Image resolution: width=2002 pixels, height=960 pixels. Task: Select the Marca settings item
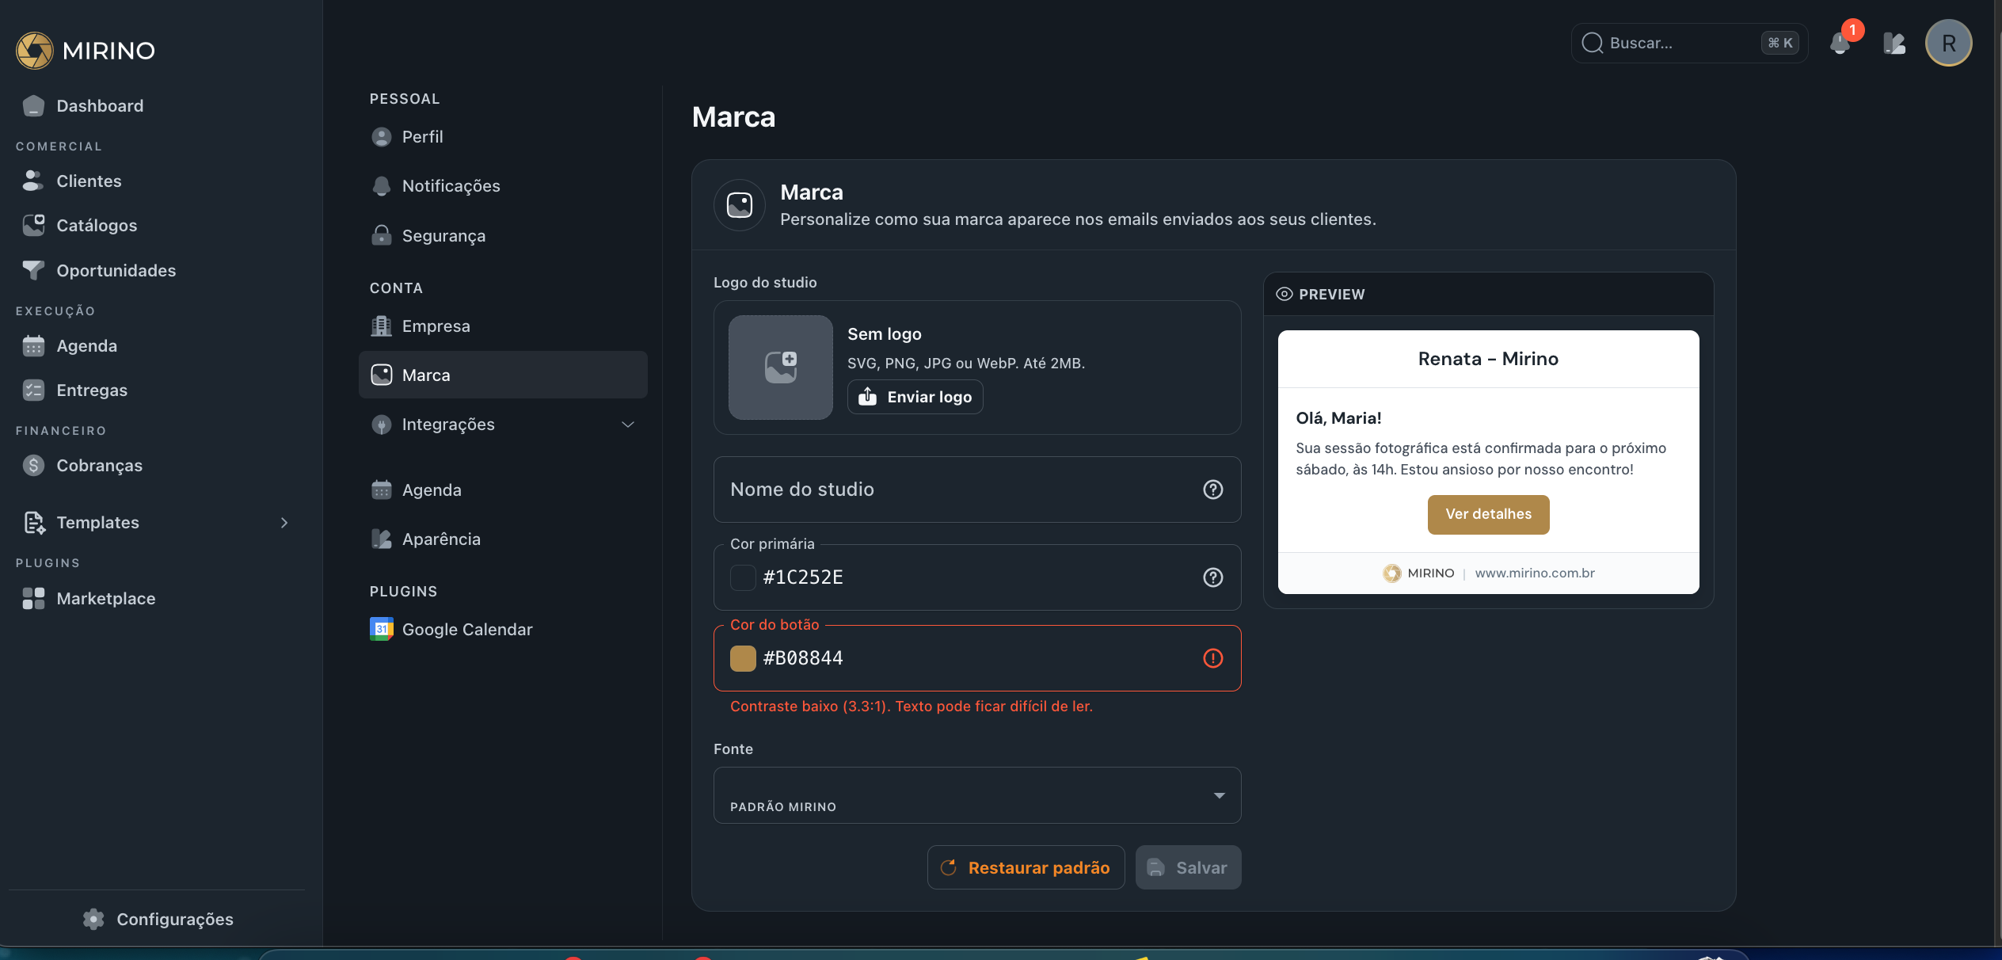(x=503, y=375)
